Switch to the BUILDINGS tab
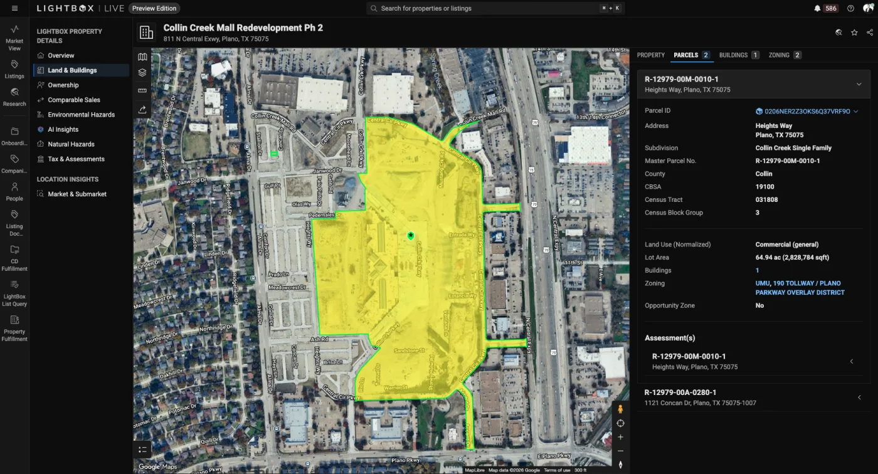Viewport: 878px width, 474px height. click(739, 55)
